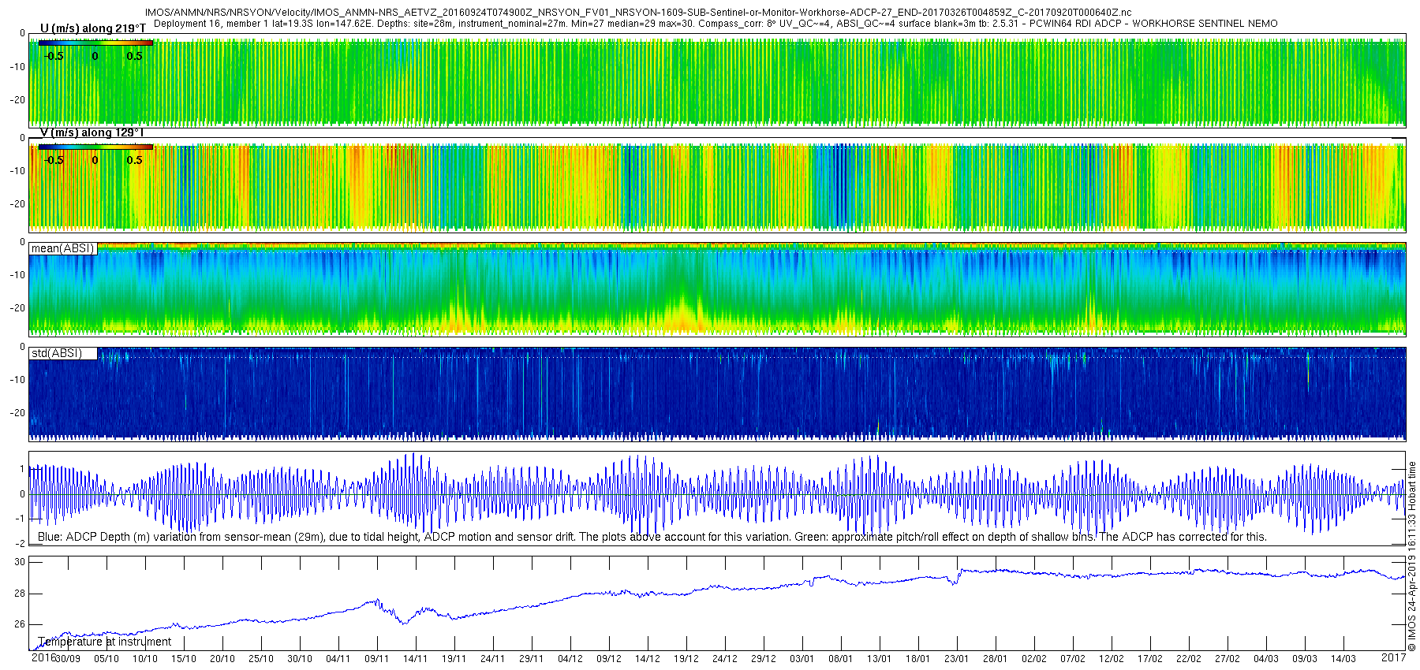The image size is (1420, 670).
Task: Click the '-10' depth tick of the U velocity panel
Action: (17, 67)
